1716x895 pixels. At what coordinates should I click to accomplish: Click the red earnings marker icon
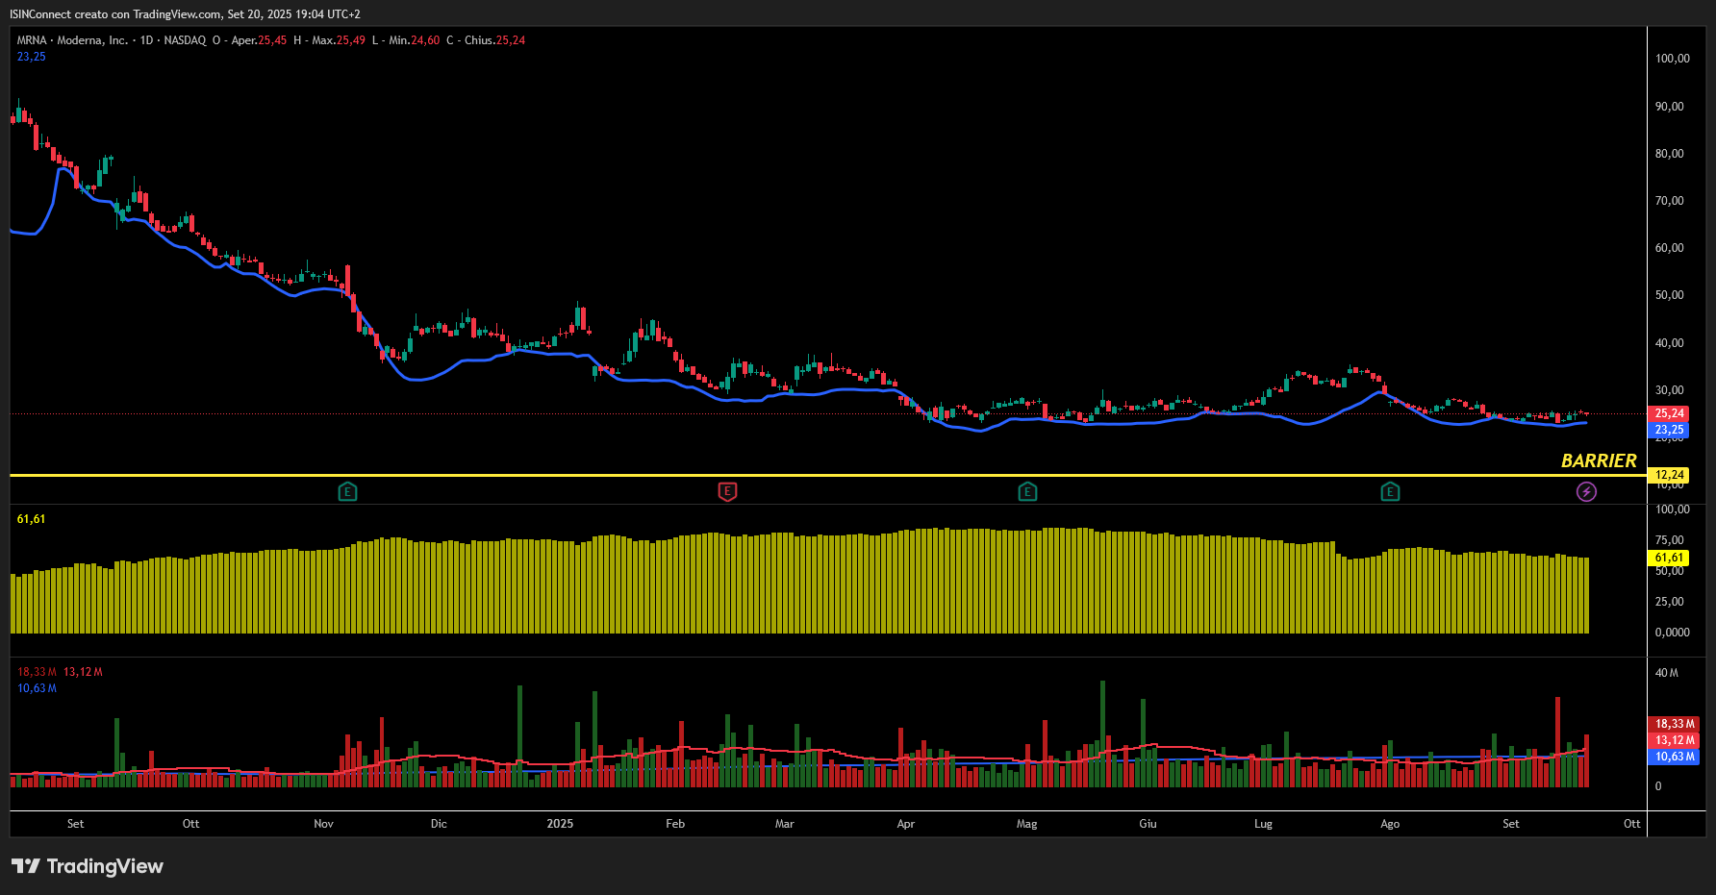[x=727, y=492]
